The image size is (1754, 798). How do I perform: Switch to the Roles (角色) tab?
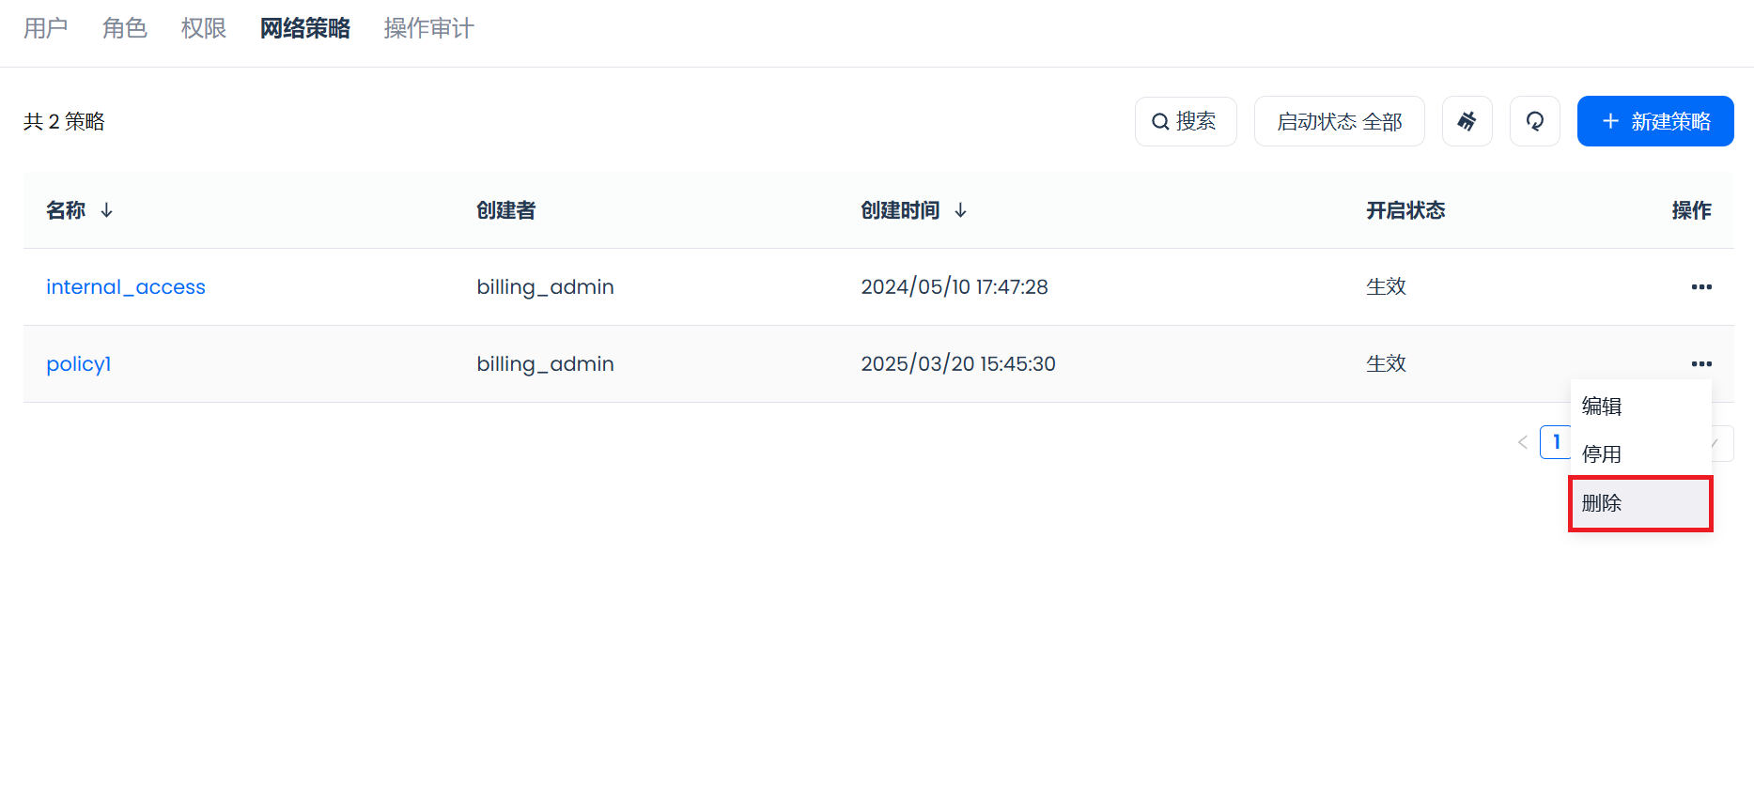coord(125,28)
